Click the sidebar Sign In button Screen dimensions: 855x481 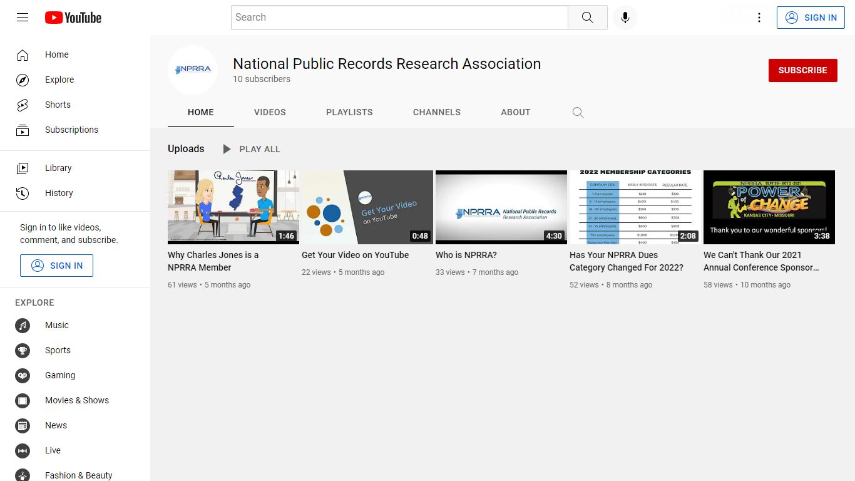pos(56,266)
